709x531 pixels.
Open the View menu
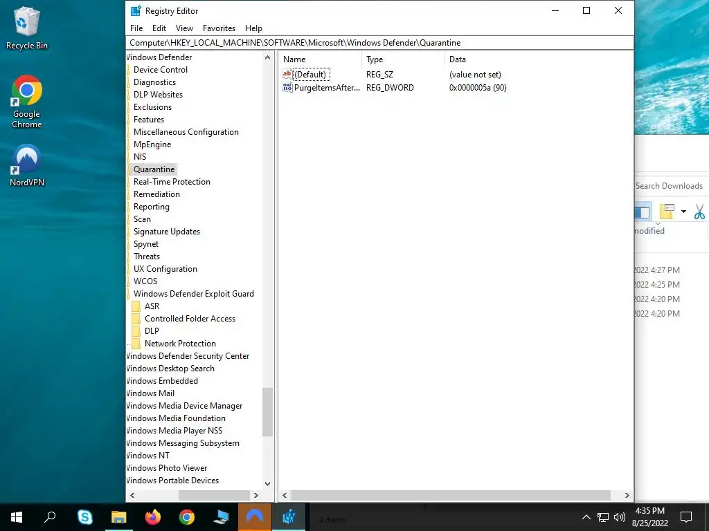click(184, 28)
